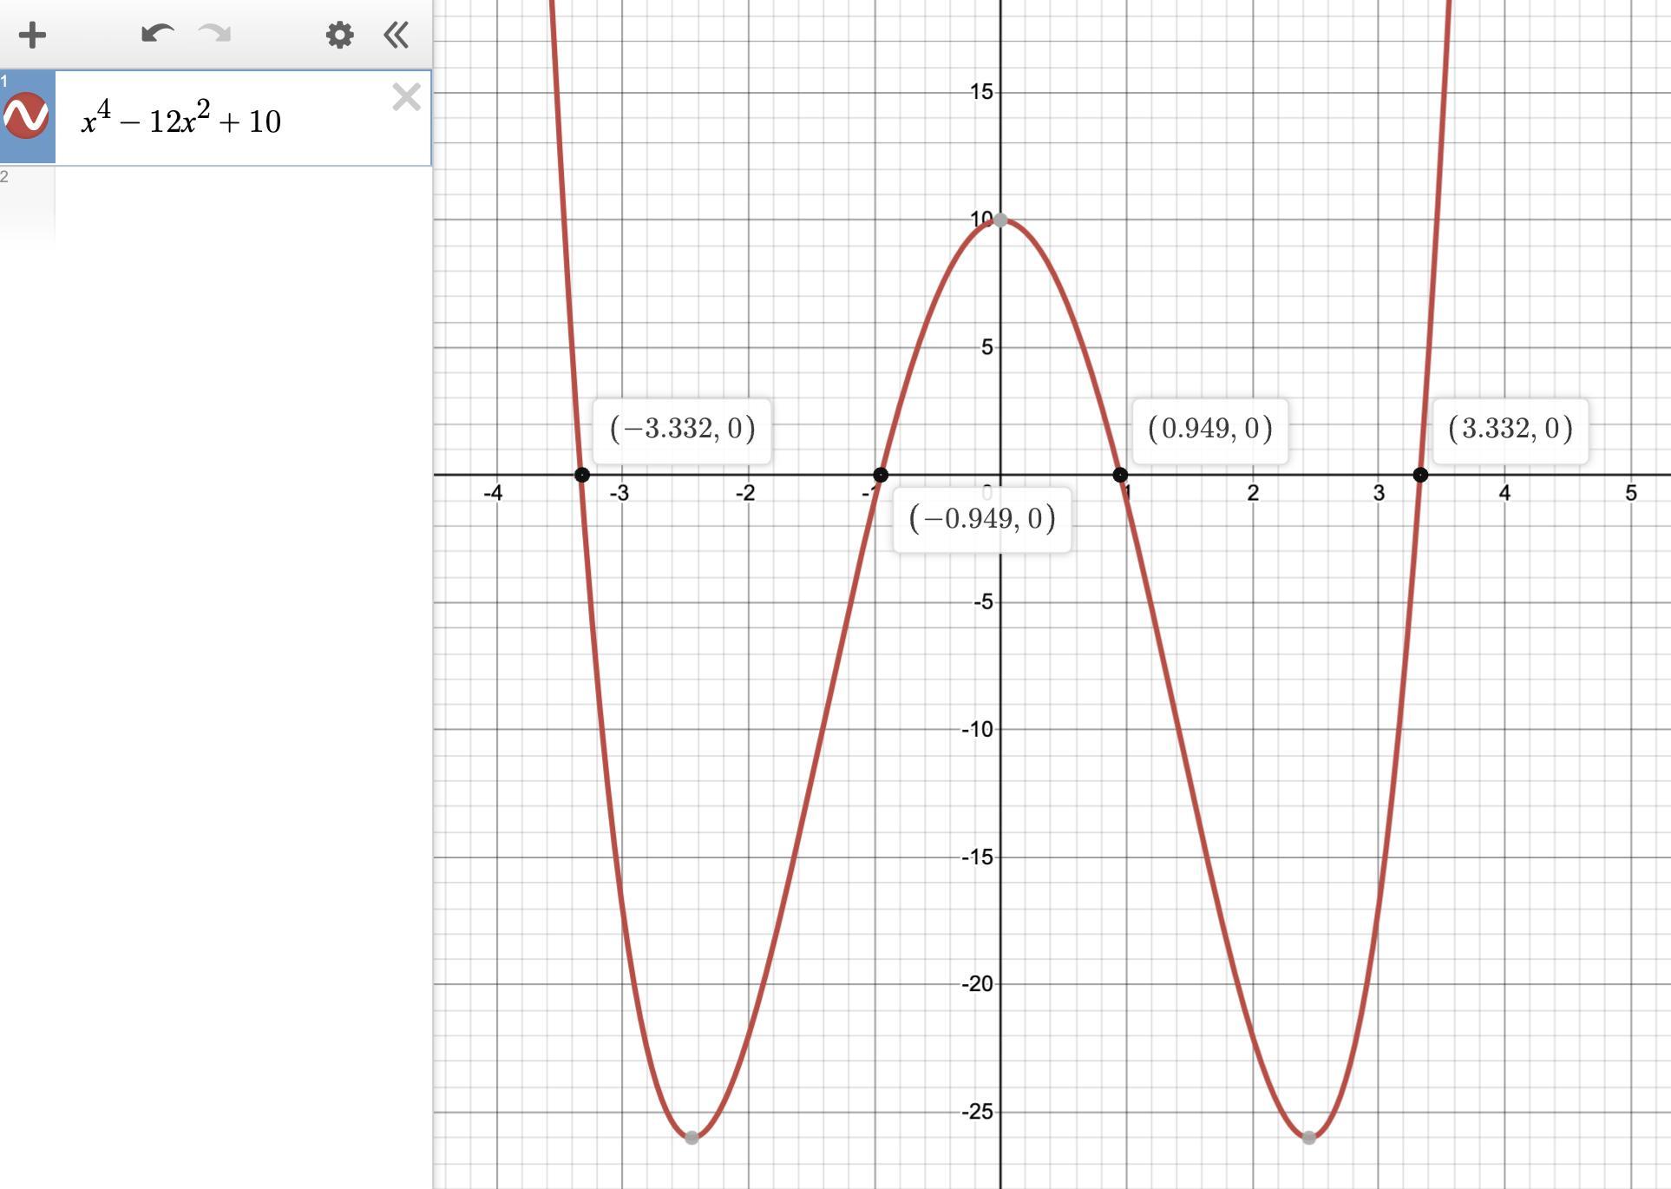Undo the last action
Screen dimensions: 1671x1189
(157, 34)
